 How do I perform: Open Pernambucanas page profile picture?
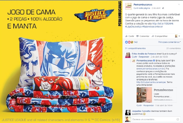tap(128, 6)
